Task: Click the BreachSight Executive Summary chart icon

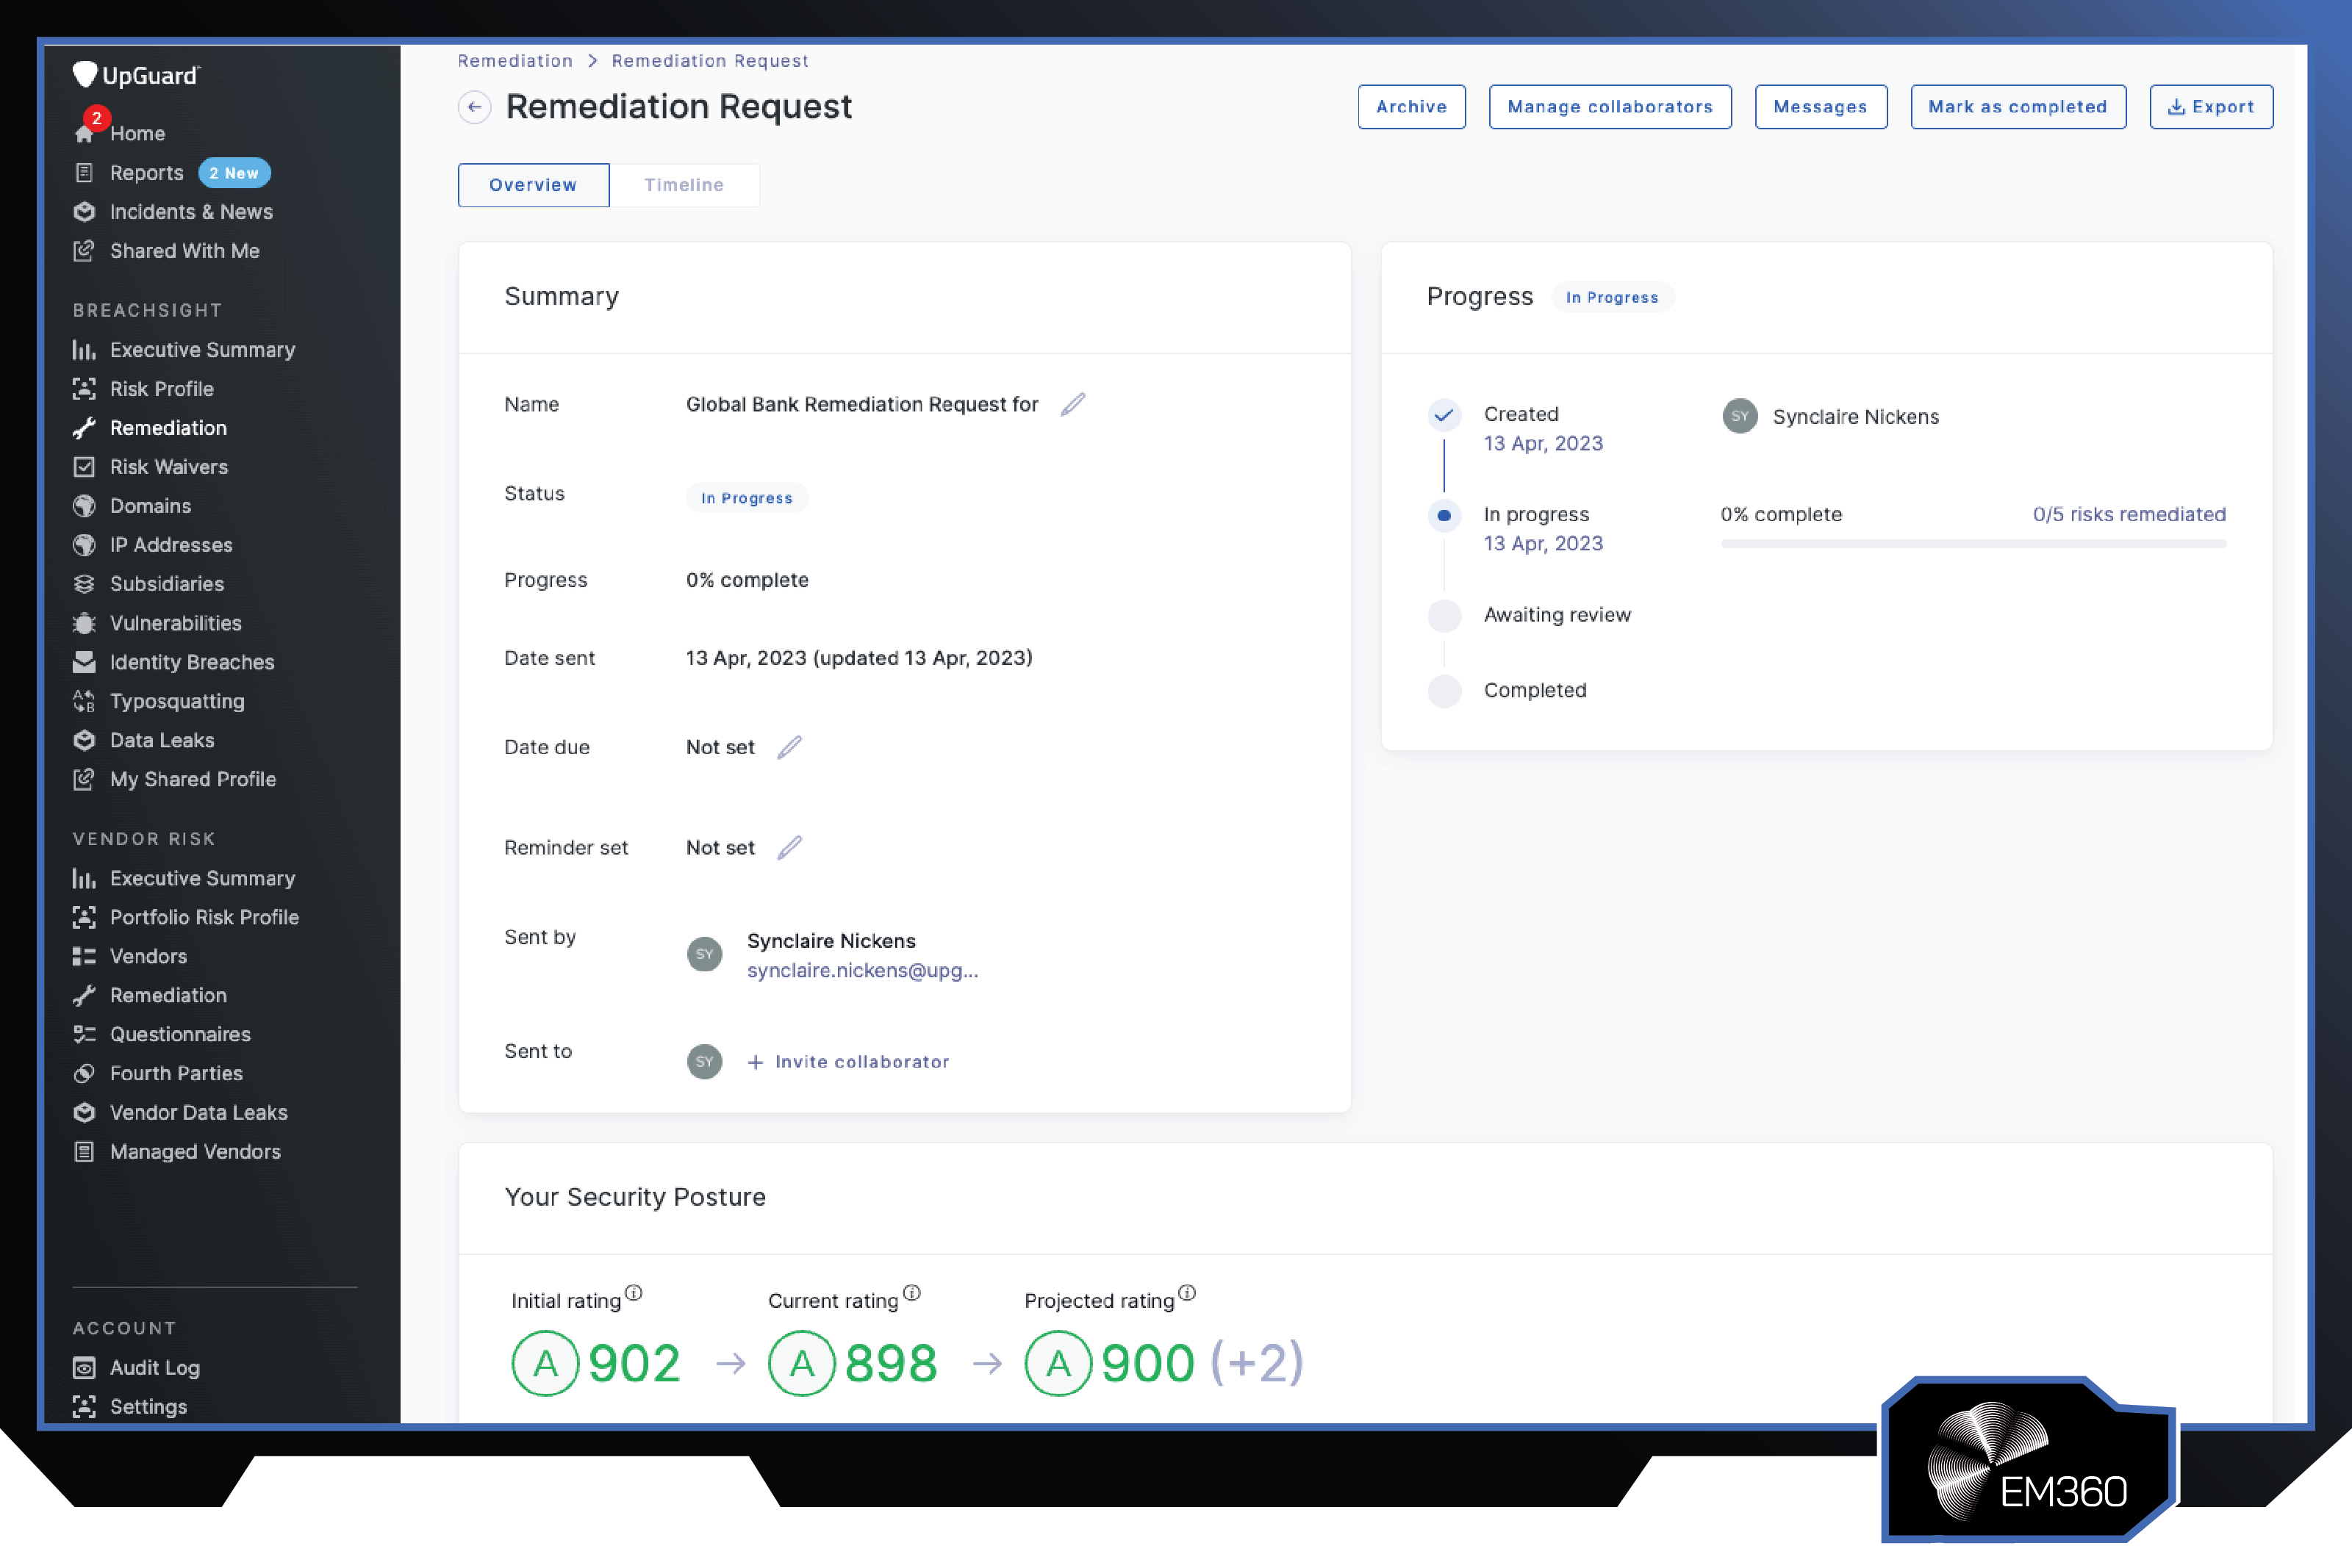Action: (x=84, y=350)
